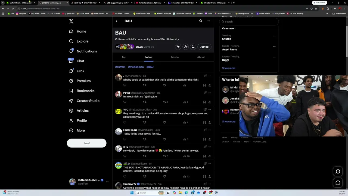The height and width of the screenshot is (196, 348).
Task: Like the @Jameslilbr0 zoo post
Action: [x=164, y=176]
